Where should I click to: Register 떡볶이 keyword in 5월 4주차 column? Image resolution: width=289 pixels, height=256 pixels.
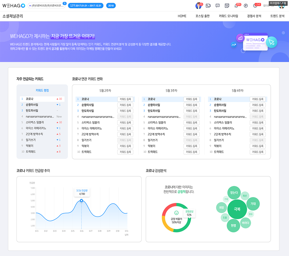click(x=257, y=146)
